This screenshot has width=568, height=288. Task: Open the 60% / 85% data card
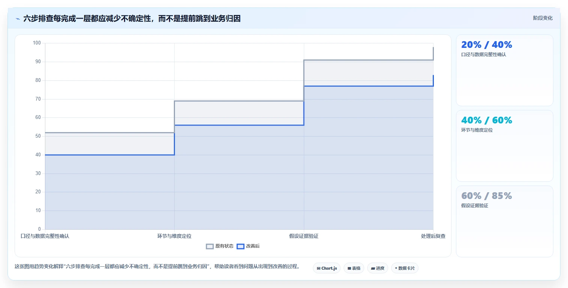(504, 221)
